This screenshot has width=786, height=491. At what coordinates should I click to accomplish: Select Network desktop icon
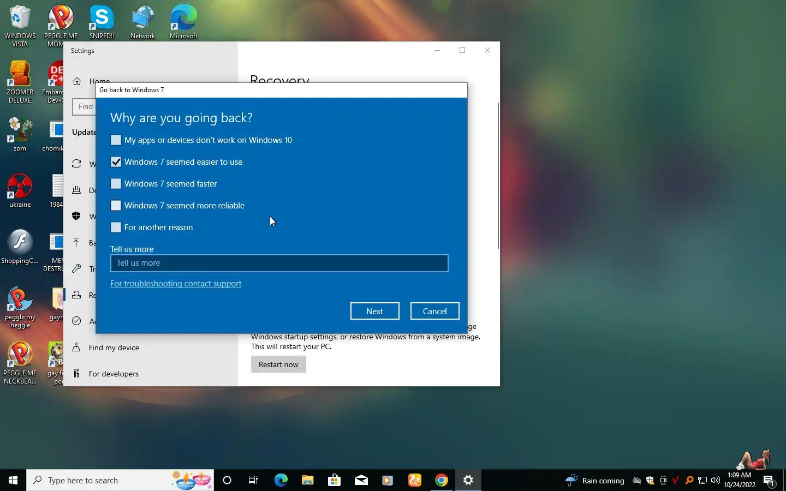[142, 22]
